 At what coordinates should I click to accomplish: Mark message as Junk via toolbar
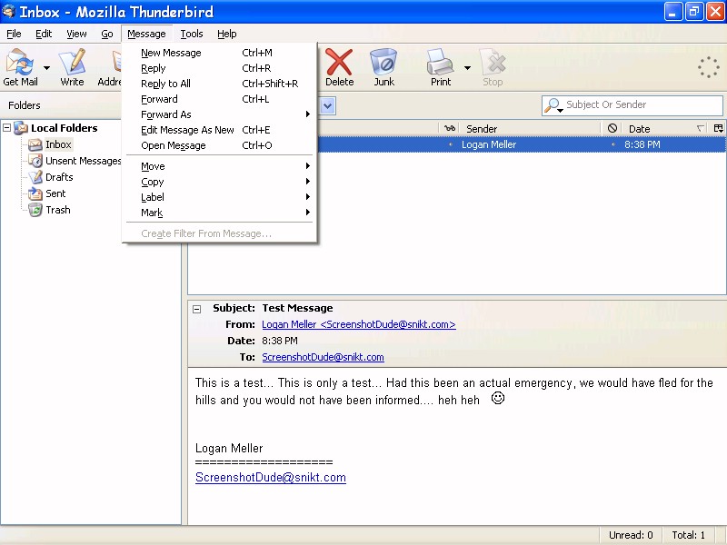(x=383, y=67)
